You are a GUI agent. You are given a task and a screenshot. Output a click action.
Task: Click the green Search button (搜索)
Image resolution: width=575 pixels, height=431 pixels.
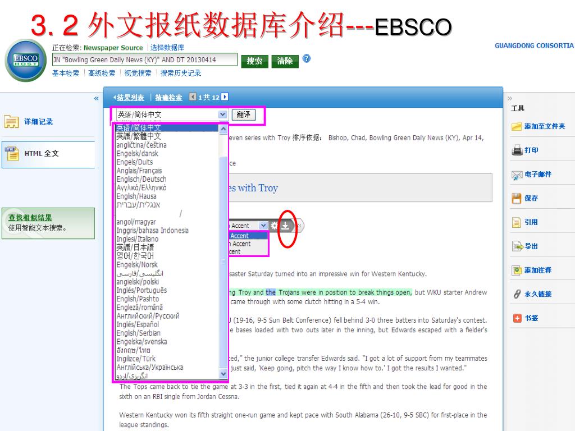click(254, 61)
